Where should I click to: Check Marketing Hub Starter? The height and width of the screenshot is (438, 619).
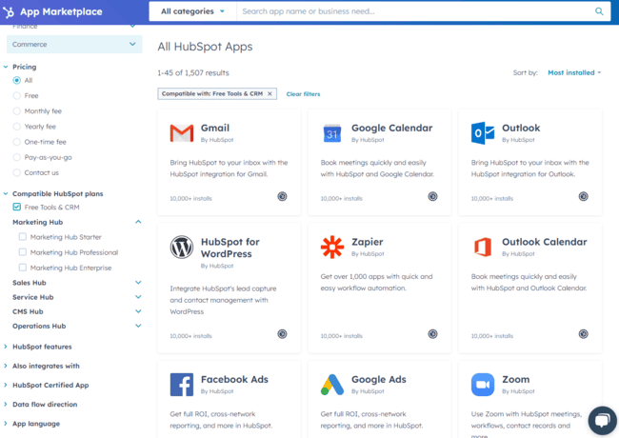(x=23, y=237)
